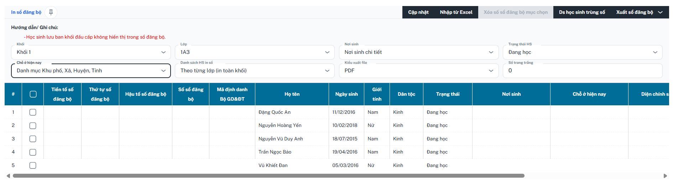Image resolution: width=673 pixels, height=189 pixels.
Task: Click birth date 18/07/2015
Action: pyautogui.click(x=345, y=139)
